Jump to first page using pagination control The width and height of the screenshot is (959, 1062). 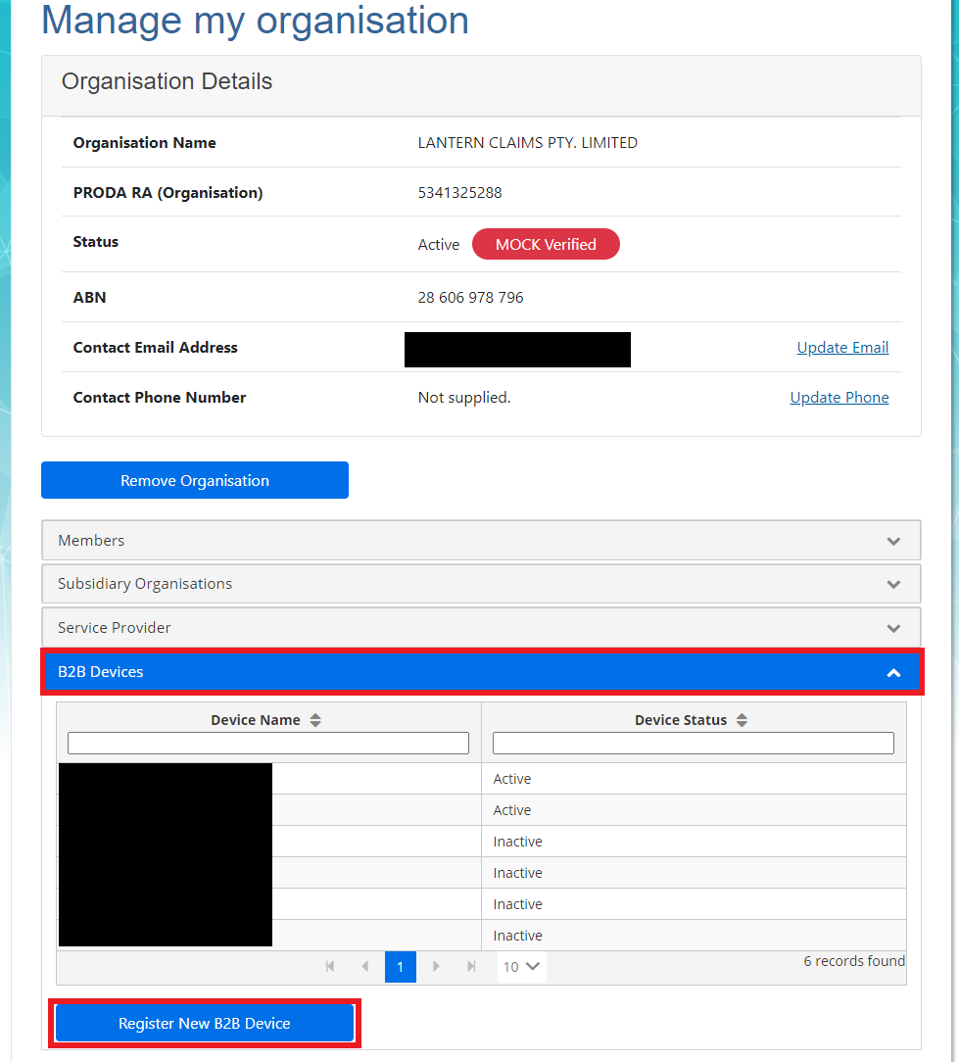coord(330,966)
